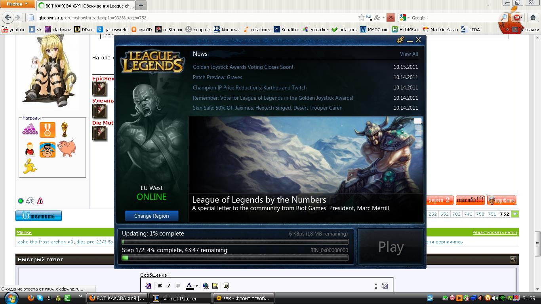
Task: Collapse the quick reply panel with its corner icon
Action: coord(513,260)
